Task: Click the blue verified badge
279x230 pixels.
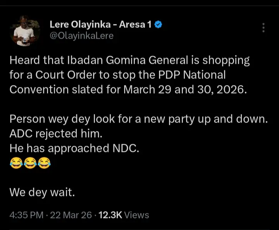Action: (x=158, y=25)
